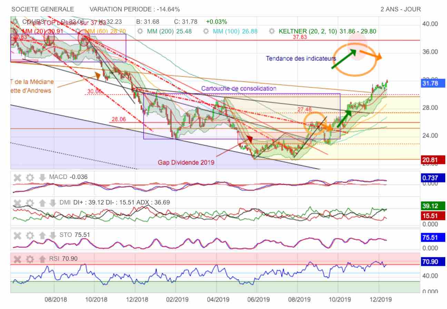The width and height of the screenshot is (447, 309).
Task: Select the KELTNER (20, 2, 10) legend
Action: click(327, 31)
